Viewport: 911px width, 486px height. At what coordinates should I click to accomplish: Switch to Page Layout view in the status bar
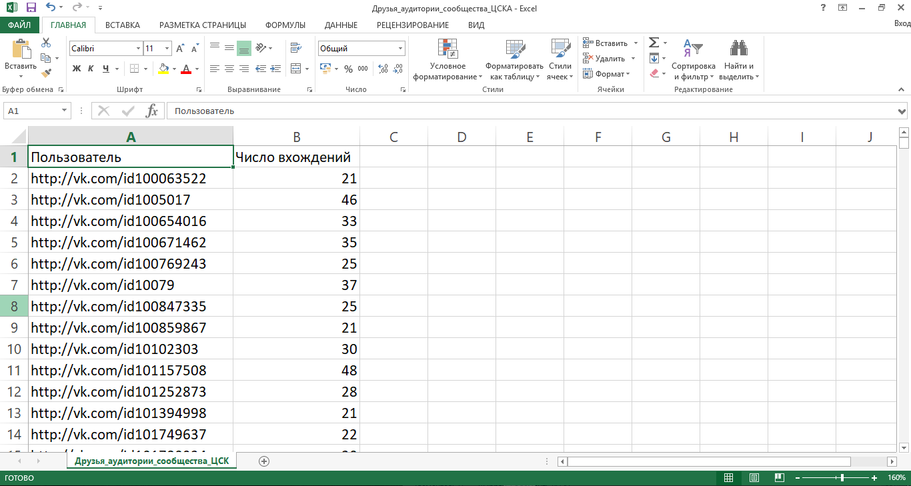[754, 478]
